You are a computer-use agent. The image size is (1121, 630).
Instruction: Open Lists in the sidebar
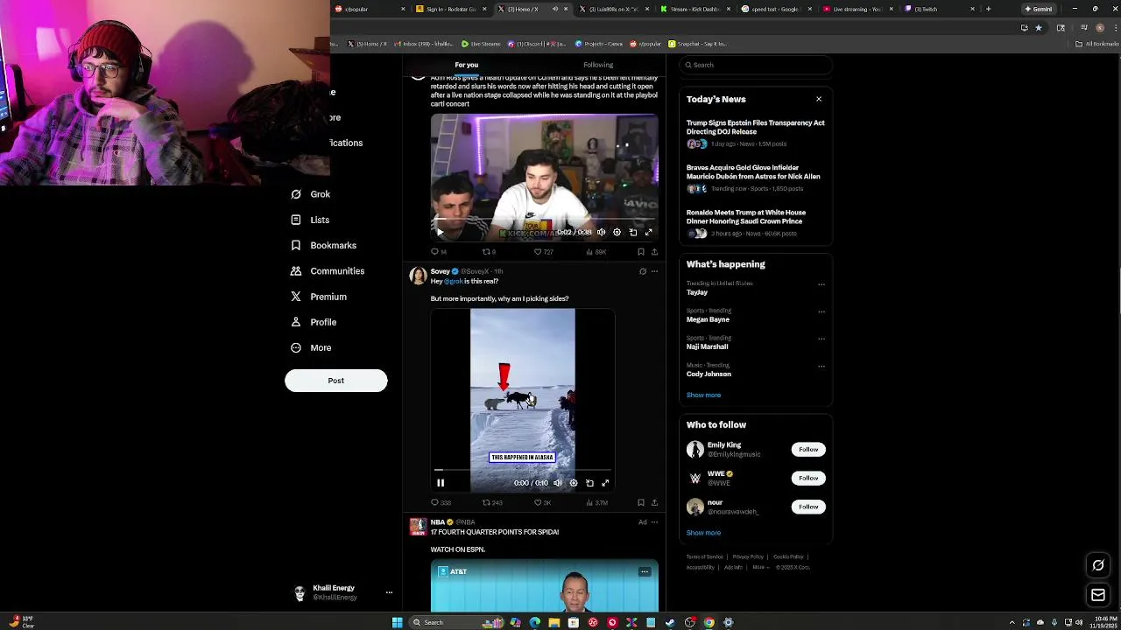point(310,220)
